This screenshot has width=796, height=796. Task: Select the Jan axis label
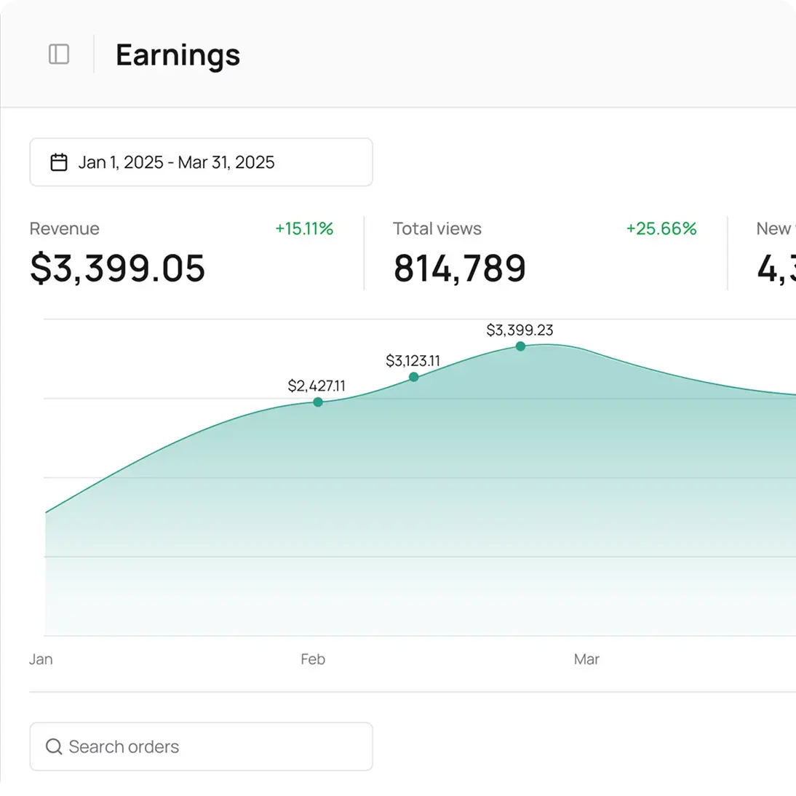click(40, 659)
